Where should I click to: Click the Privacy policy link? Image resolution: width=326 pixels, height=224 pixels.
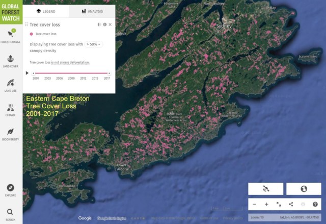coord(233,218)
